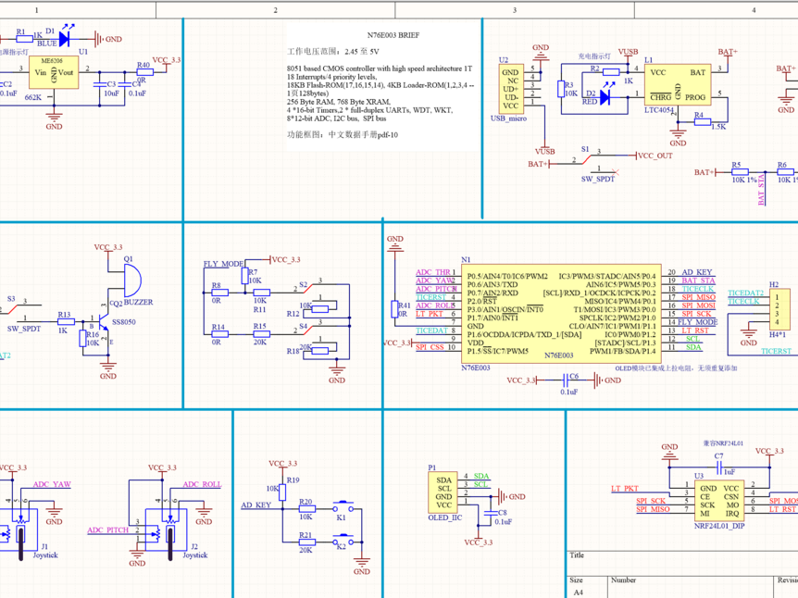
Task: Select the J1 joystick symbol
Action: pos(19,532)
